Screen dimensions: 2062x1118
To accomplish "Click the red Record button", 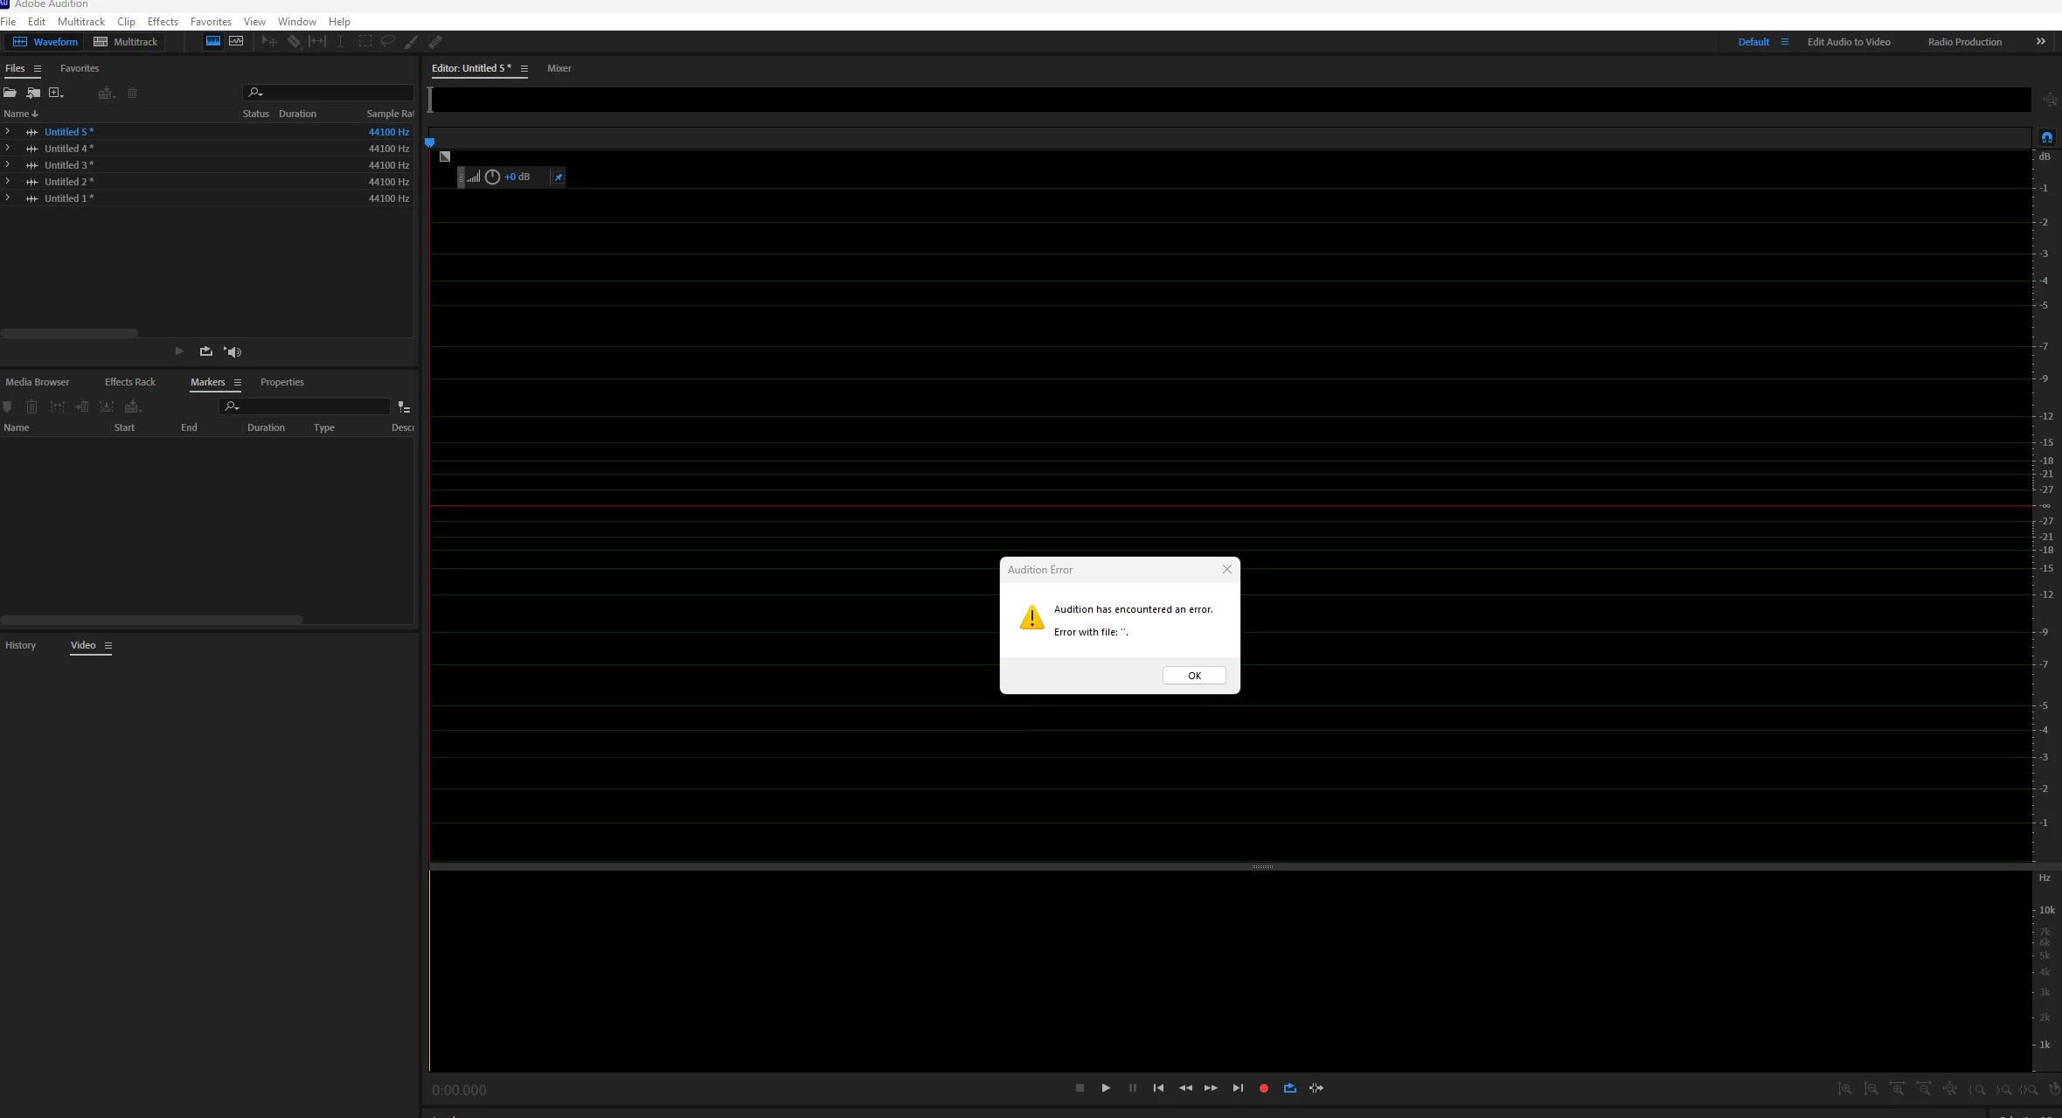I will pos(1263,1088).
